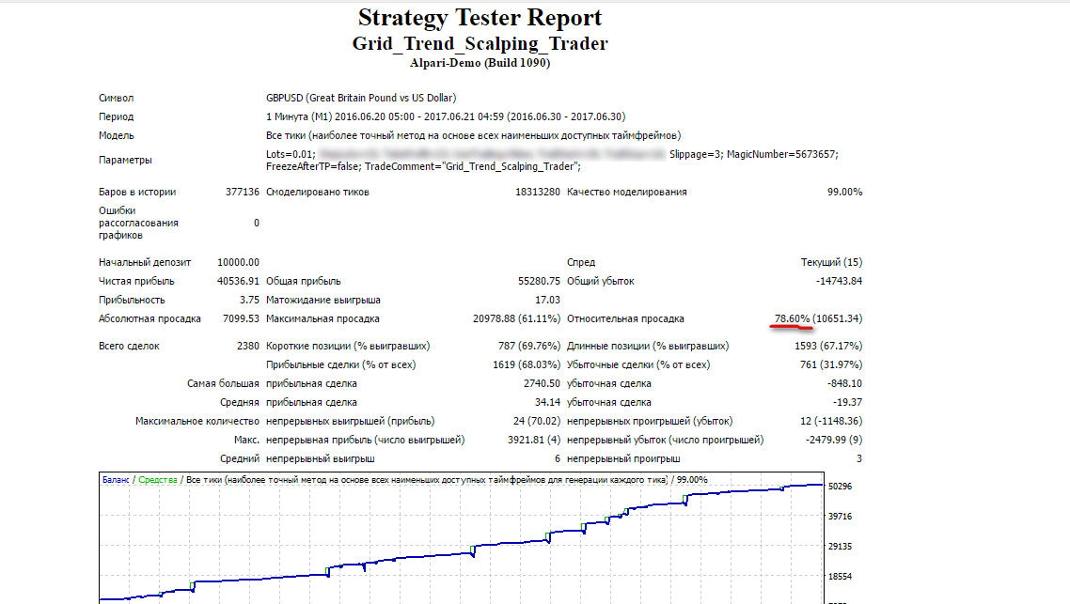
Task: Select largest loss trade -848.10
Action: pyautogui.click(x=844, y=384)
